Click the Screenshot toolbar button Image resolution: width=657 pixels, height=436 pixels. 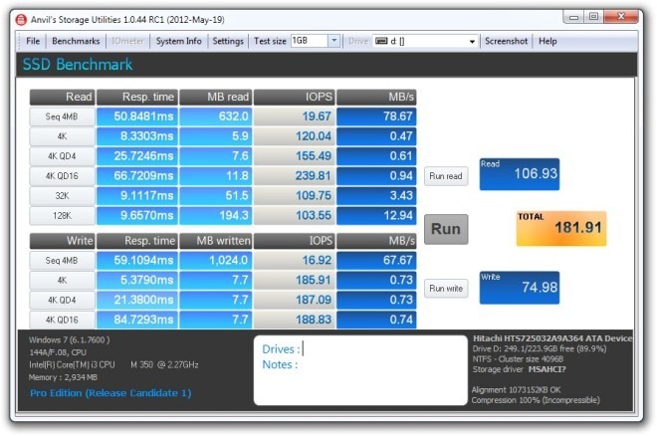[x=506, y=41]
